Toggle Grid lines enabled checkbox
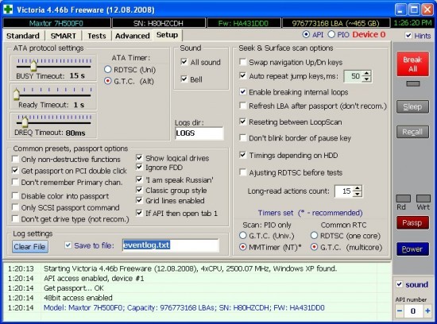This screenshot has height=324, width=437. [x=139, y=200]
